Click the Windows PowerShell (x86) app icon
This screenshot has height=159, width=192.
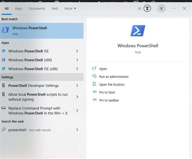(4, 60)
